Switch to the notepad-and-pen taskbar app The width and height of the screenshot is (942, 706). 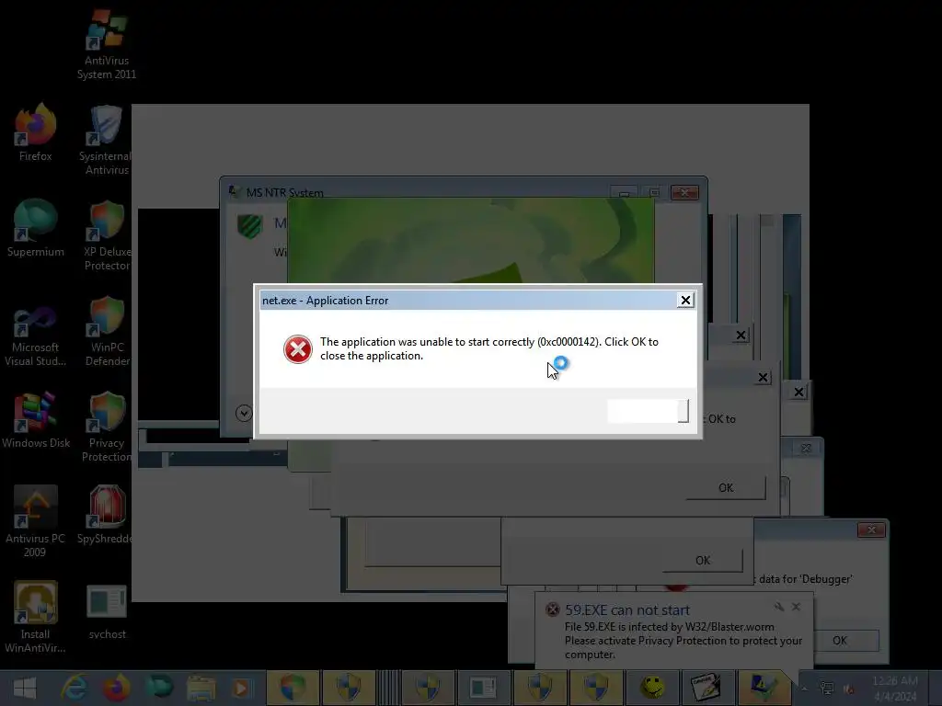click(x=706, y=688)
